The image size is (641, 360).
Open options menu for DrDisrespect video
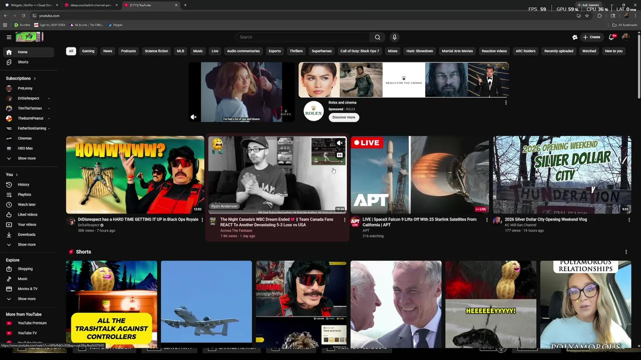coord(202,219)
